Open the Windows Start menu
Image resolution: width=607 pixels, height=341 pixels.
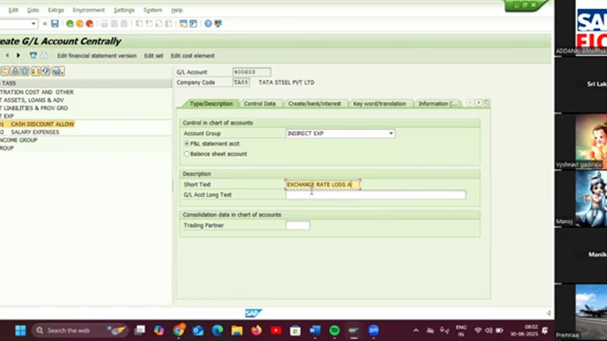pyautogui.click(x=20, y=330)
